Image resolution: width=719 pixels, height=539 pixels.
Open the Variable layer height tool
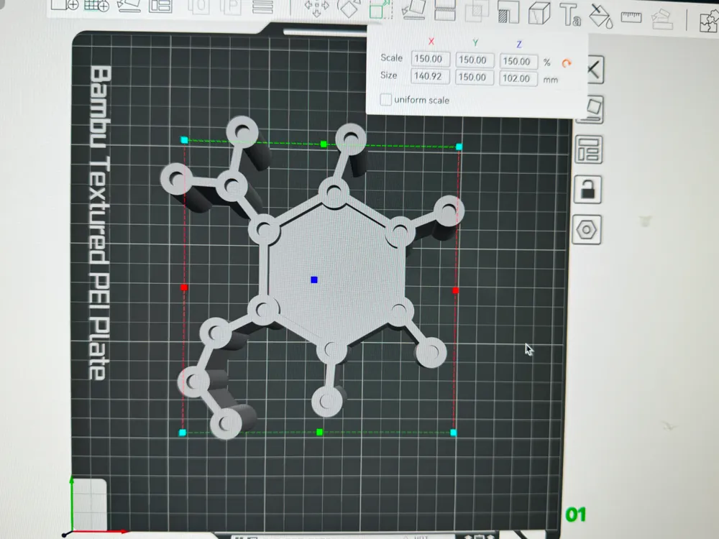263,7
